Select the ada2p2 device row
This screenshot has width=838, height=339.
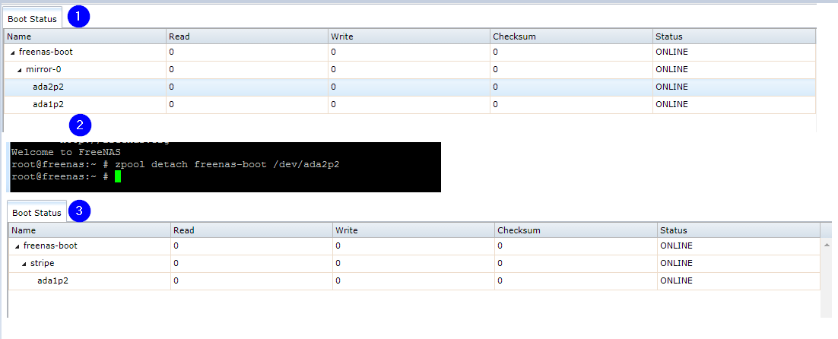pos(410,87)
